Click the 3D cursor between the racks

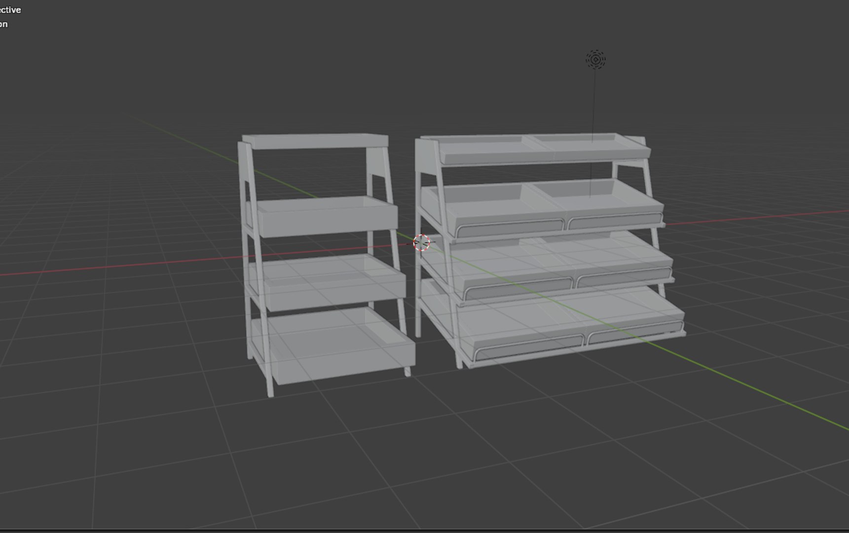(x=421, y=243)
